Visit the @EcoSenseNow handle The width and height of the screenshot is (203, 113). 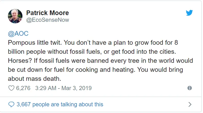(47, 20)
